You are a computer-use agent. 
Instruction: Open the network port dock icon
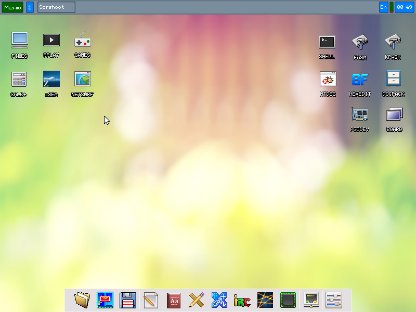coord(311,300)
